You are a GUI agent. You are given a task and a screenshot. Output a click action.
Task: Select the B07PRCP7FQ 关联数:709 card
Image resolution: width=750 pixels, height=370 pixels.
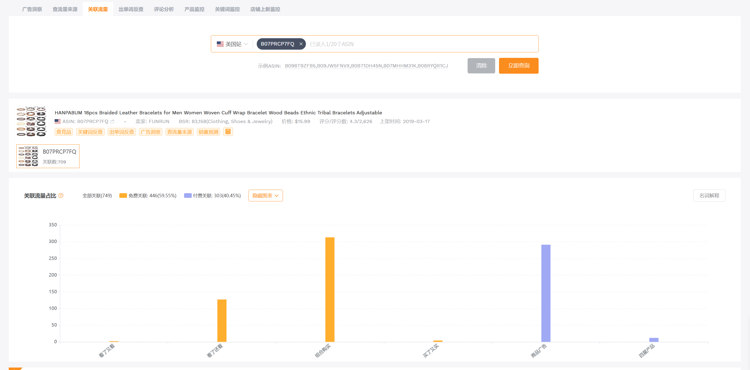pos(48,156)
